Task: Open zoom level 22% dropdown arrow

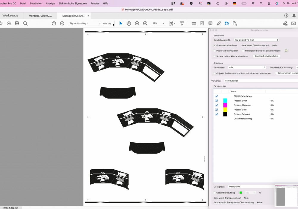Action: tap(163, 23)
